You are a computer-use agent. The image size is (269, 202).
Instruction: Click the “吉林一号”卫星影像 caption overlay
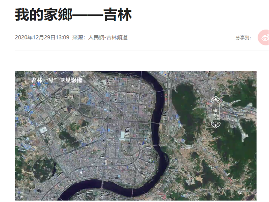point(55,80)
